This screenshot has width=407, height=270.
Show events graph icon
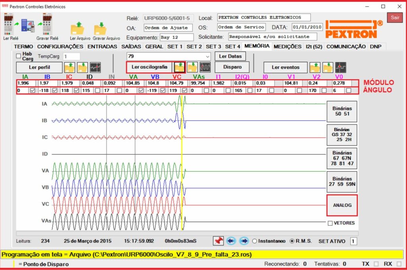click(341, 67)
